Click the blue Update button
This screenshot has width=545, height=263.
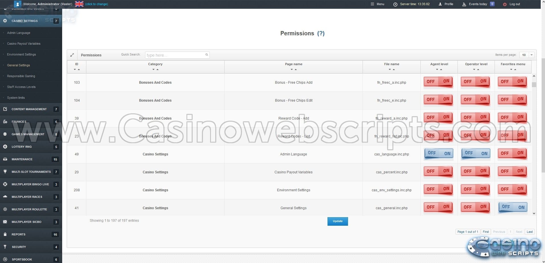click(337, 221)
